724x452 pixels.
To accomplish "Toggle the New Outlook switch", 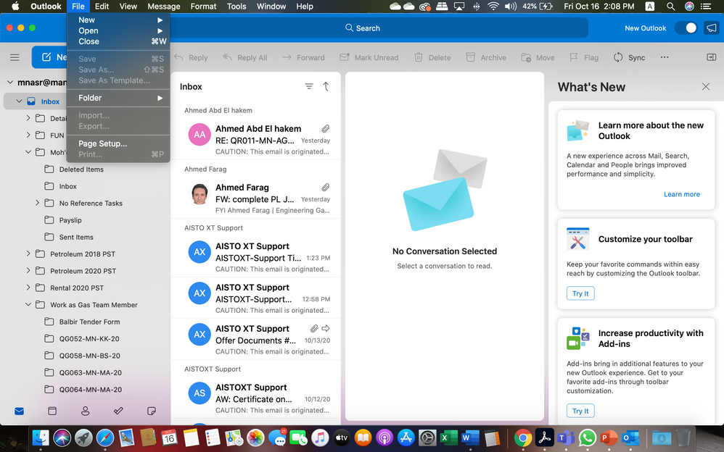I will tap(686, 28).
